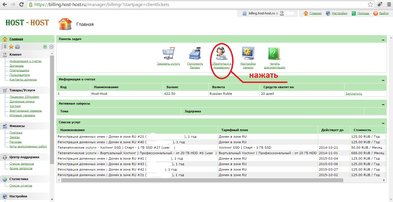Open 'Настройки' in the top menu

(x=339, y=13)
